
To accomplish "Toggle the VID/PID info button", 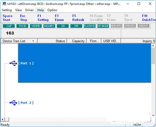I will pyautogui.click(x=36, y=26).
